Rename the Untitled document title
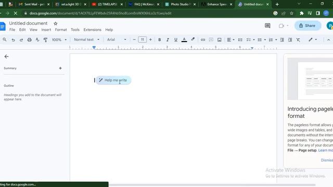The width and height of the screenshot is (333, 187). point(28,23)
